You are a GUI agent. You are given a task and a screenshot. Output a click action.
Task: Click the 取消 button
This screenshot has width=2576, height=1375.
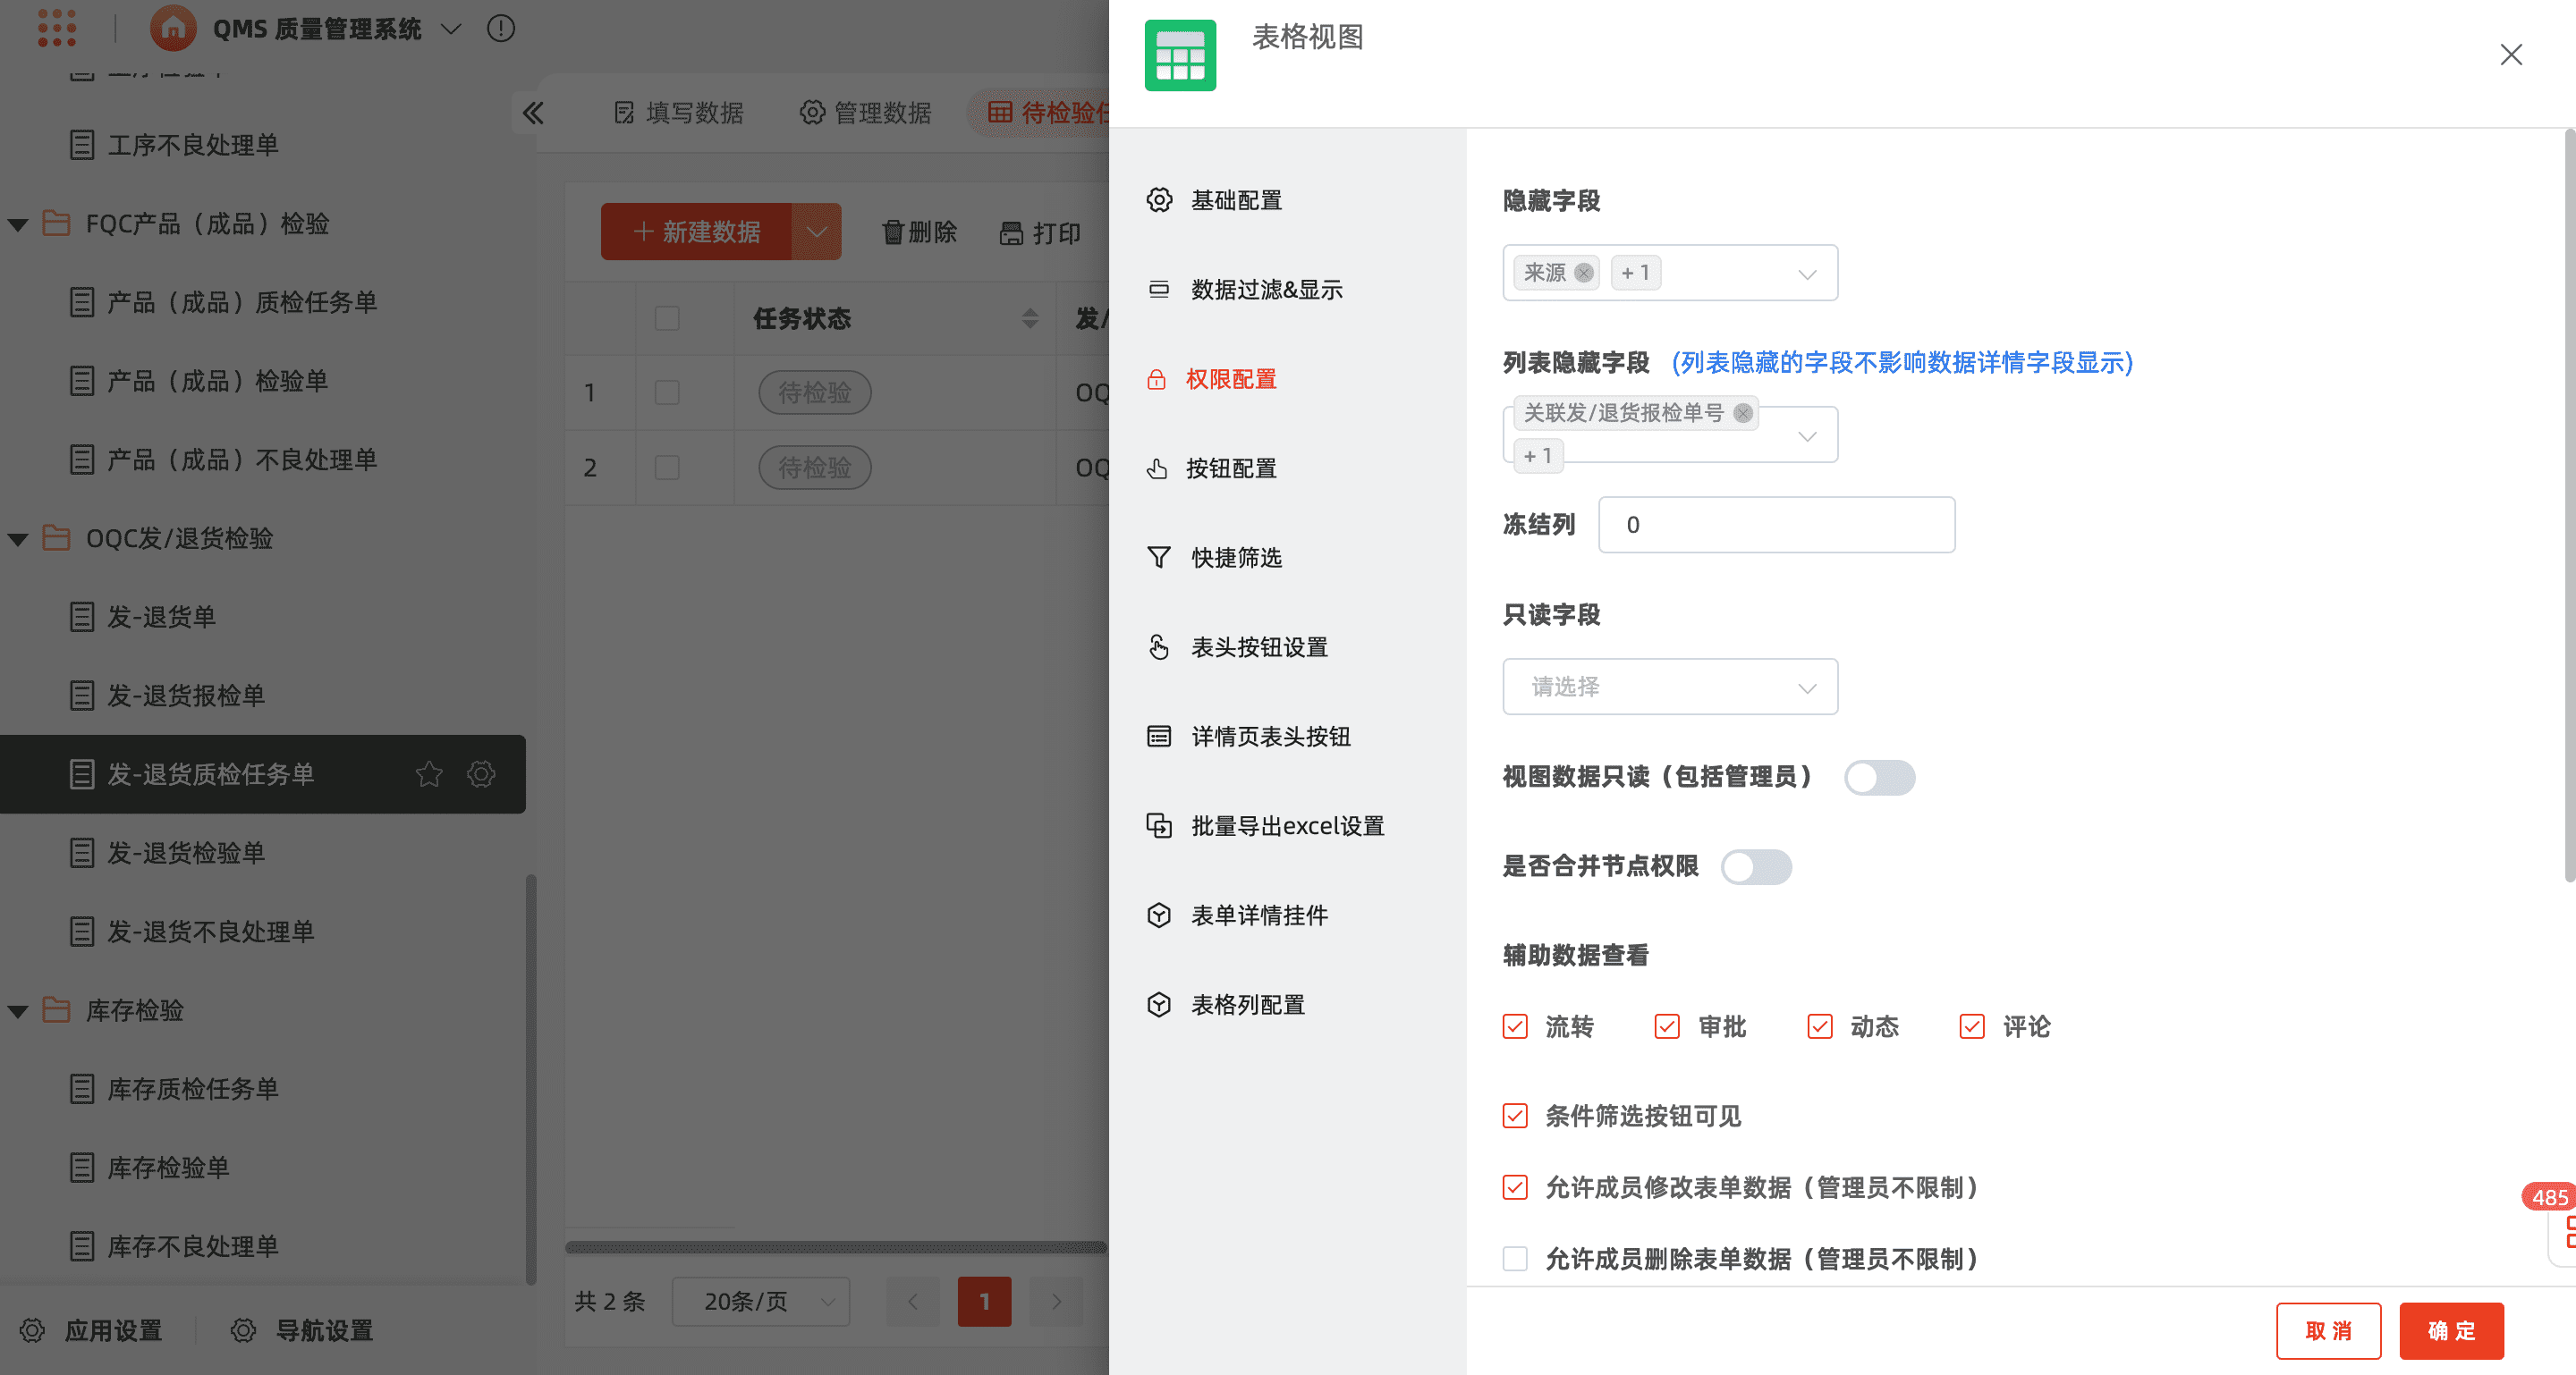click(x=2327, y=1330)
